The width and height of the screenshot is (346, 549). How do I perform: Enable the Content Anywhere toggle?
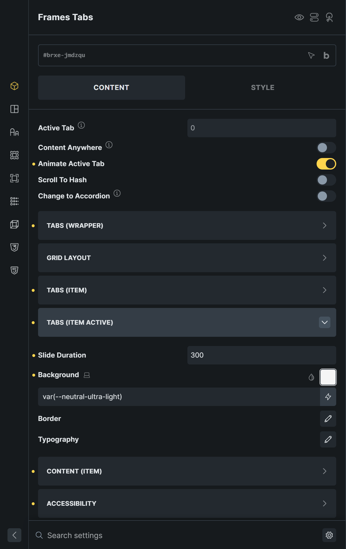point(326,148)
